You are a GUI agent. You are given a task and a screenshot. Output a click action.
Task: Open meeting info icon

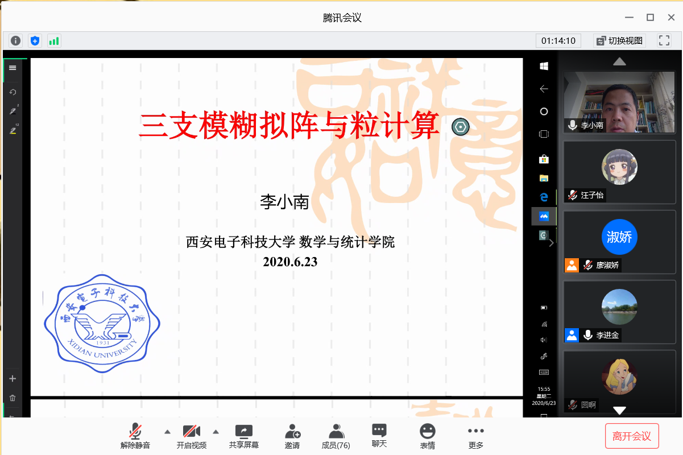point(15,40)
